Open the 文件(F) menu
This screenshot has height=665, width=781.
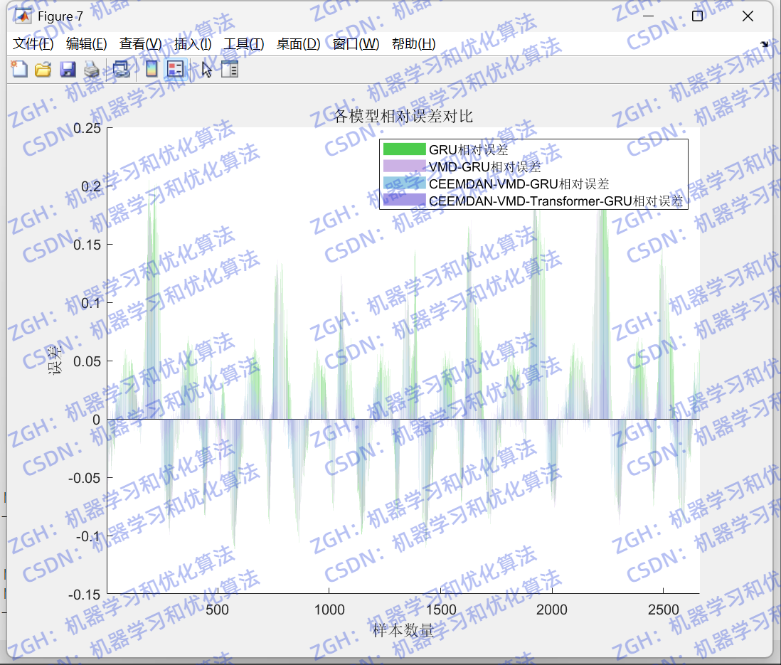coord(33,44)
